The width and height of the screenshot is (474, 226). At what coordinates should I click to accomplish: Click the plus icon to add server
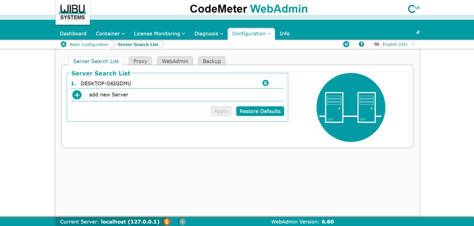point(77,95)
